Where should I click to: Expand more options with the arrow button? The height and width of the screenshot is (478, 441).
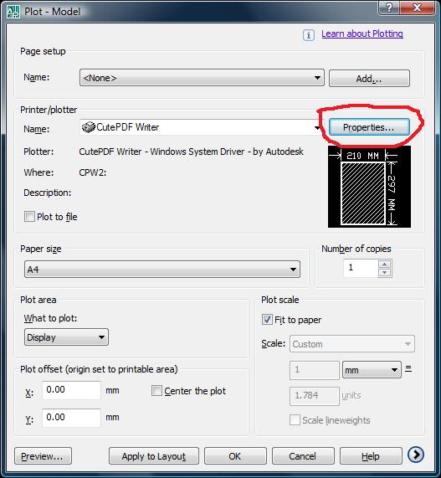416,455
